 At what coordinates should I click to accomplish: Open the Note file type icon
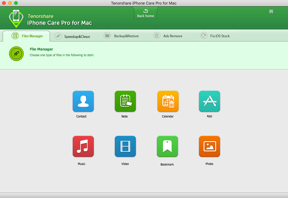click(x=125, y=101)
